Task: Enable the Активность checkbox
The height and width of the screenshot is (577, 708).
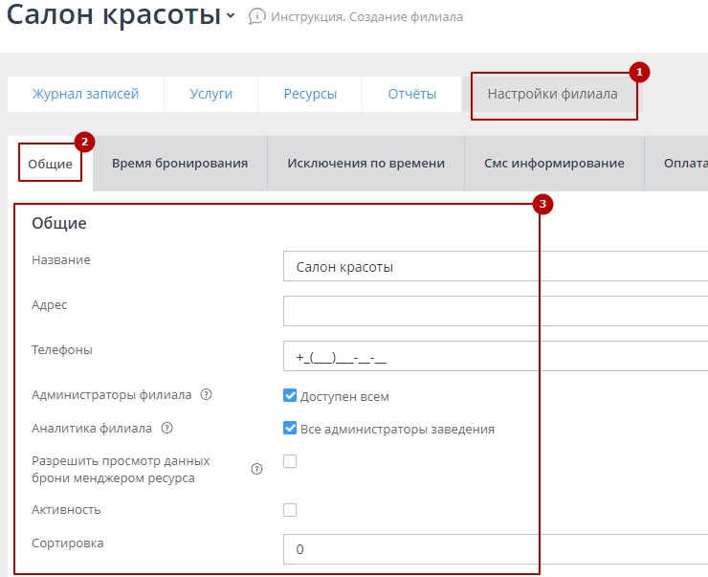Action: [290, 510]
